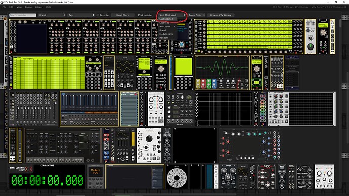Image resolution: width=349 pixels, height=196 pixels.
Task: Add the green expired time timer module
Action: tap(47, 177)
